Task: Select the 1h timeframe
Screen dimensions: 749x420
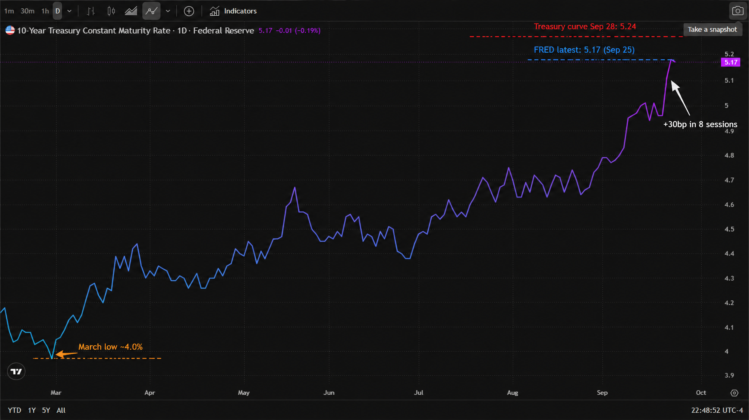Action: [x=45, y=11]
